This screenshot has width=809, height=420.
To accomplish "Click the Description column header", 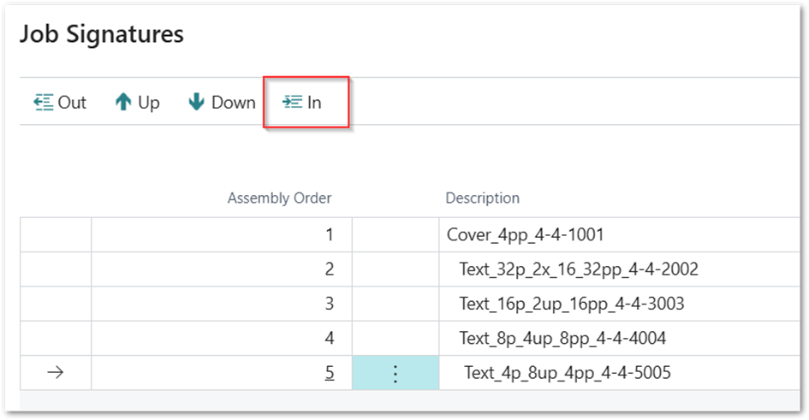I will tap(482, 198).
